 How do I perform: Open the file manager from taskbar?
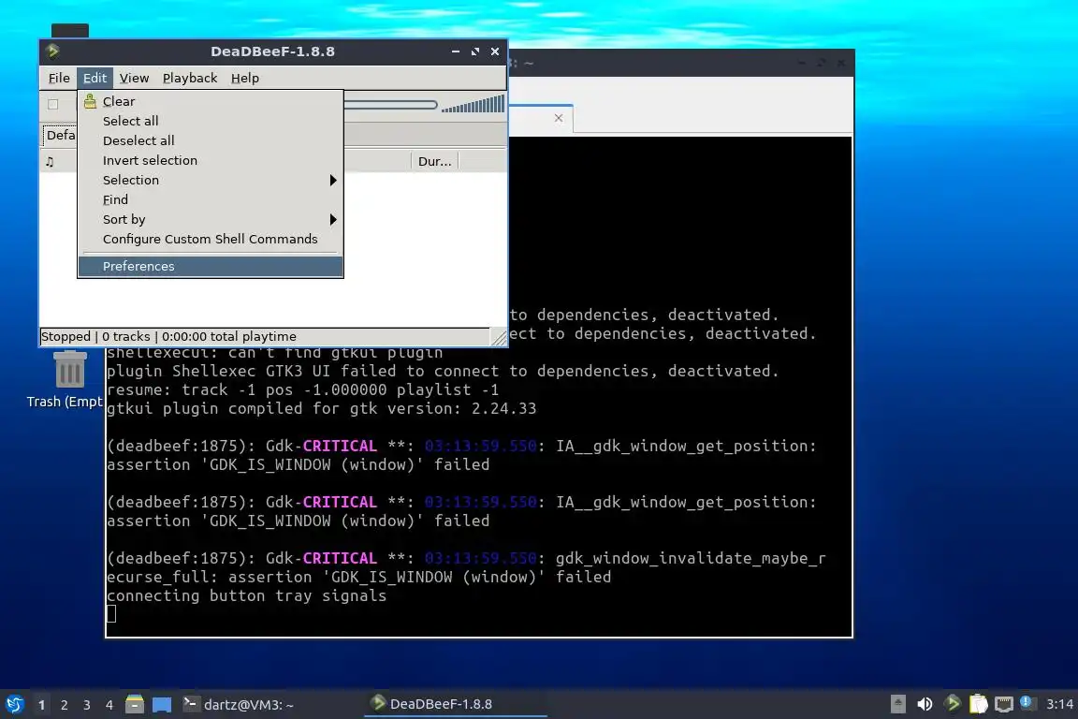point(135,704)
